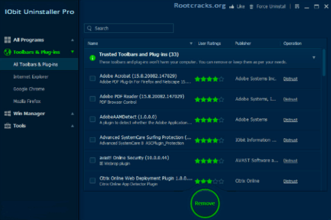331x220 pixels.
Task: Click AdobeAAMDetect (1.0.0.0) name text
Action: tap(128, 117)
